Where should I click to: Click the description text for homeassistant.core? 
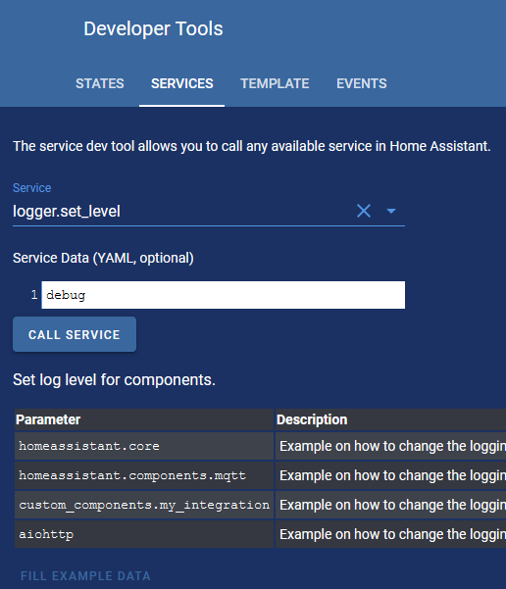[x=392, y=446]
